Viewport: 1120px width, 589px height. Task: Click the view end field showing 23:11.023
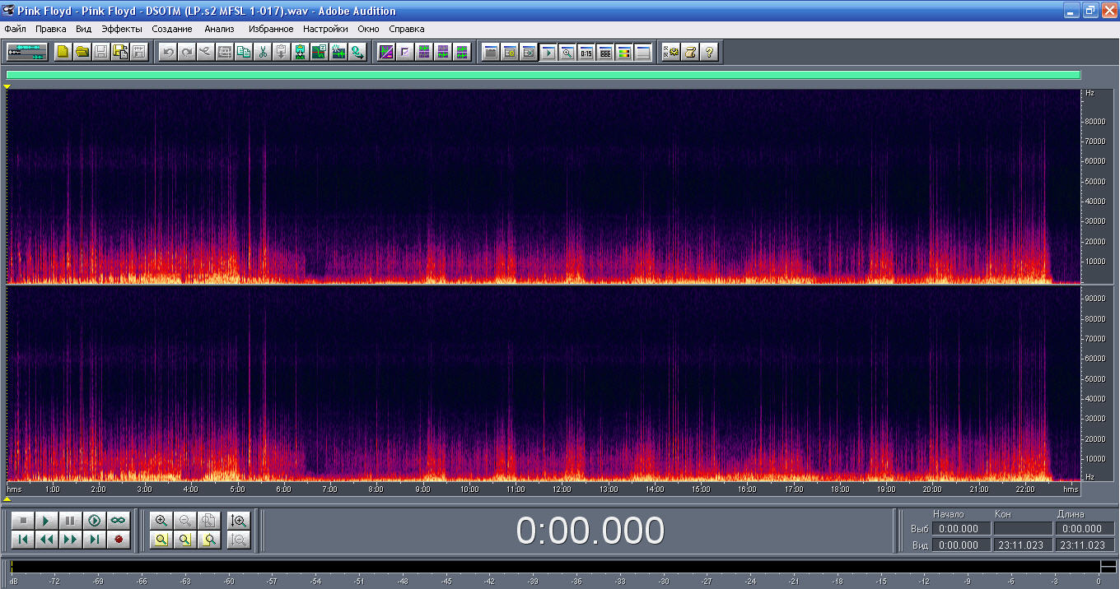[1023, 545]
